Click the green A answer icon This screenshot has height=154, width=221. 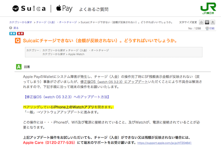coord(19,67)
